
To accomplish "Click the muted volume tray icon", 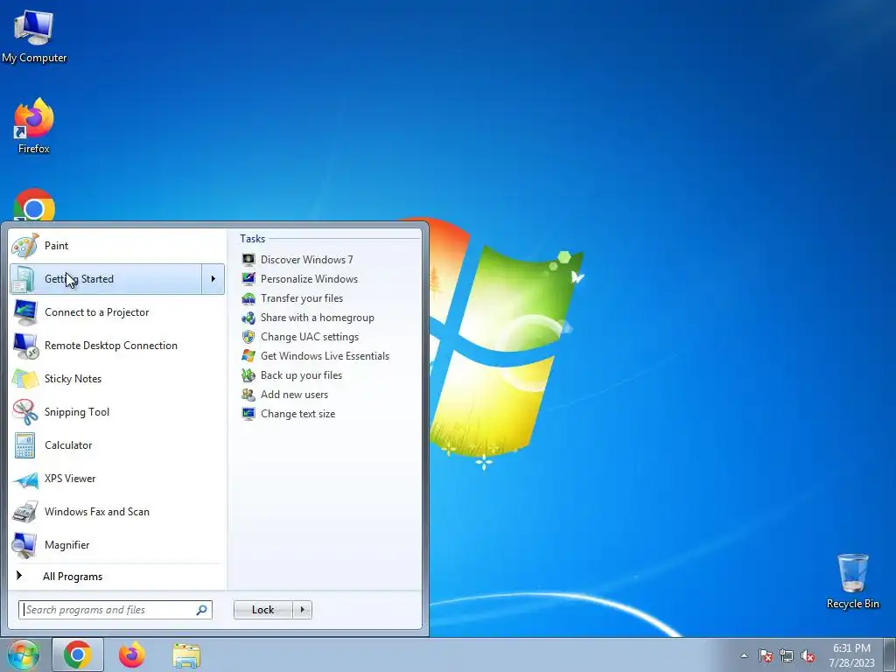I will pyautogui.click(x=808, y=655).
